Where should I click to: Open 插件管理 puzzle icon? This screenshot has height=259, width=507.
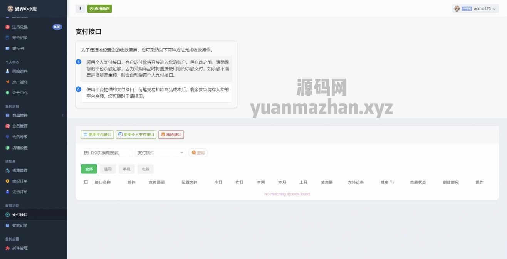click(7, 248)
